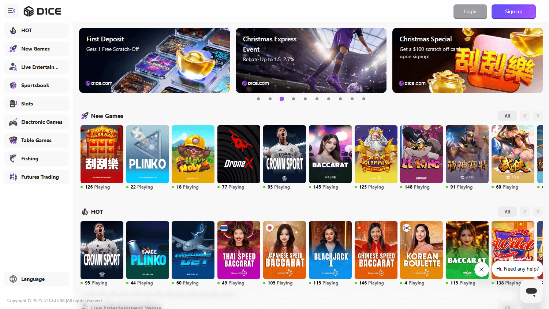549x309 pixels.
Task: Select the first carousel pagination dot
Action: tap(258, 99)
